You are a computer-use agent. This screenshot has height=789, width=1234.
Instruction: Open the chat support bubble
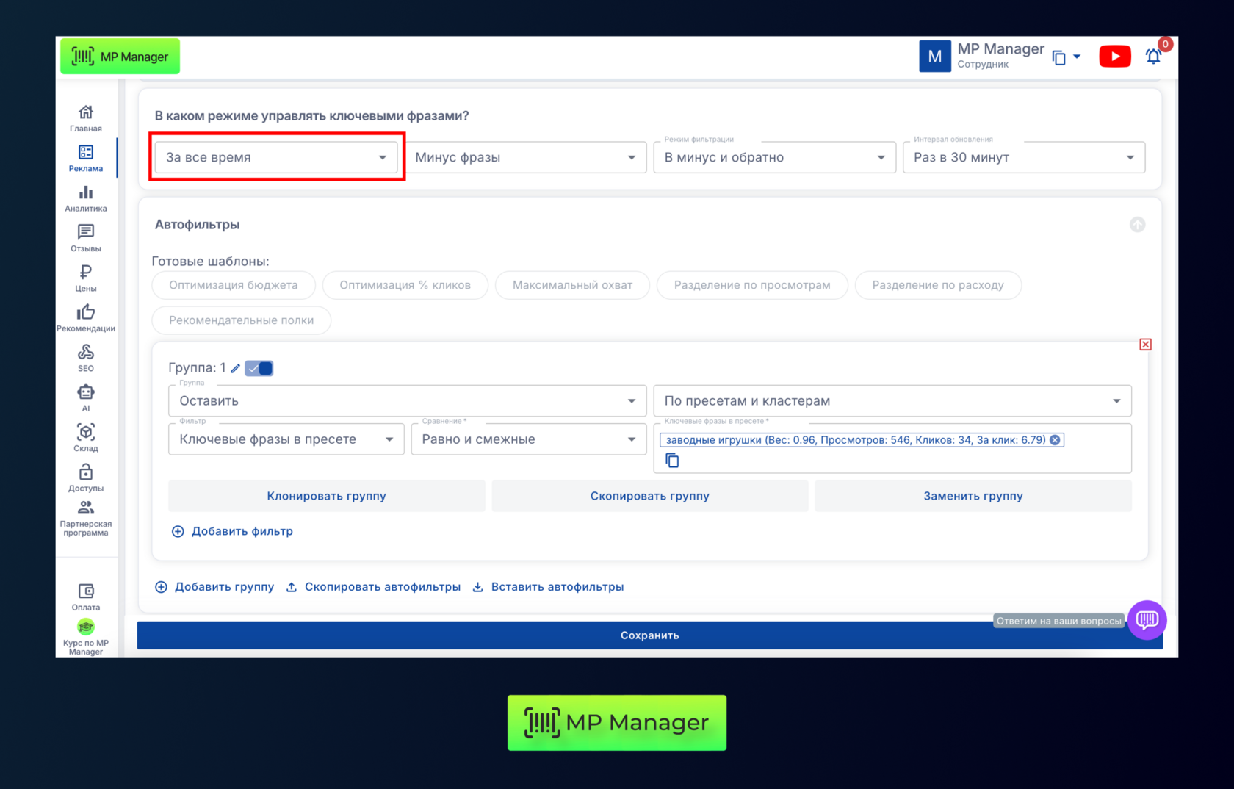pos(1147,620)
